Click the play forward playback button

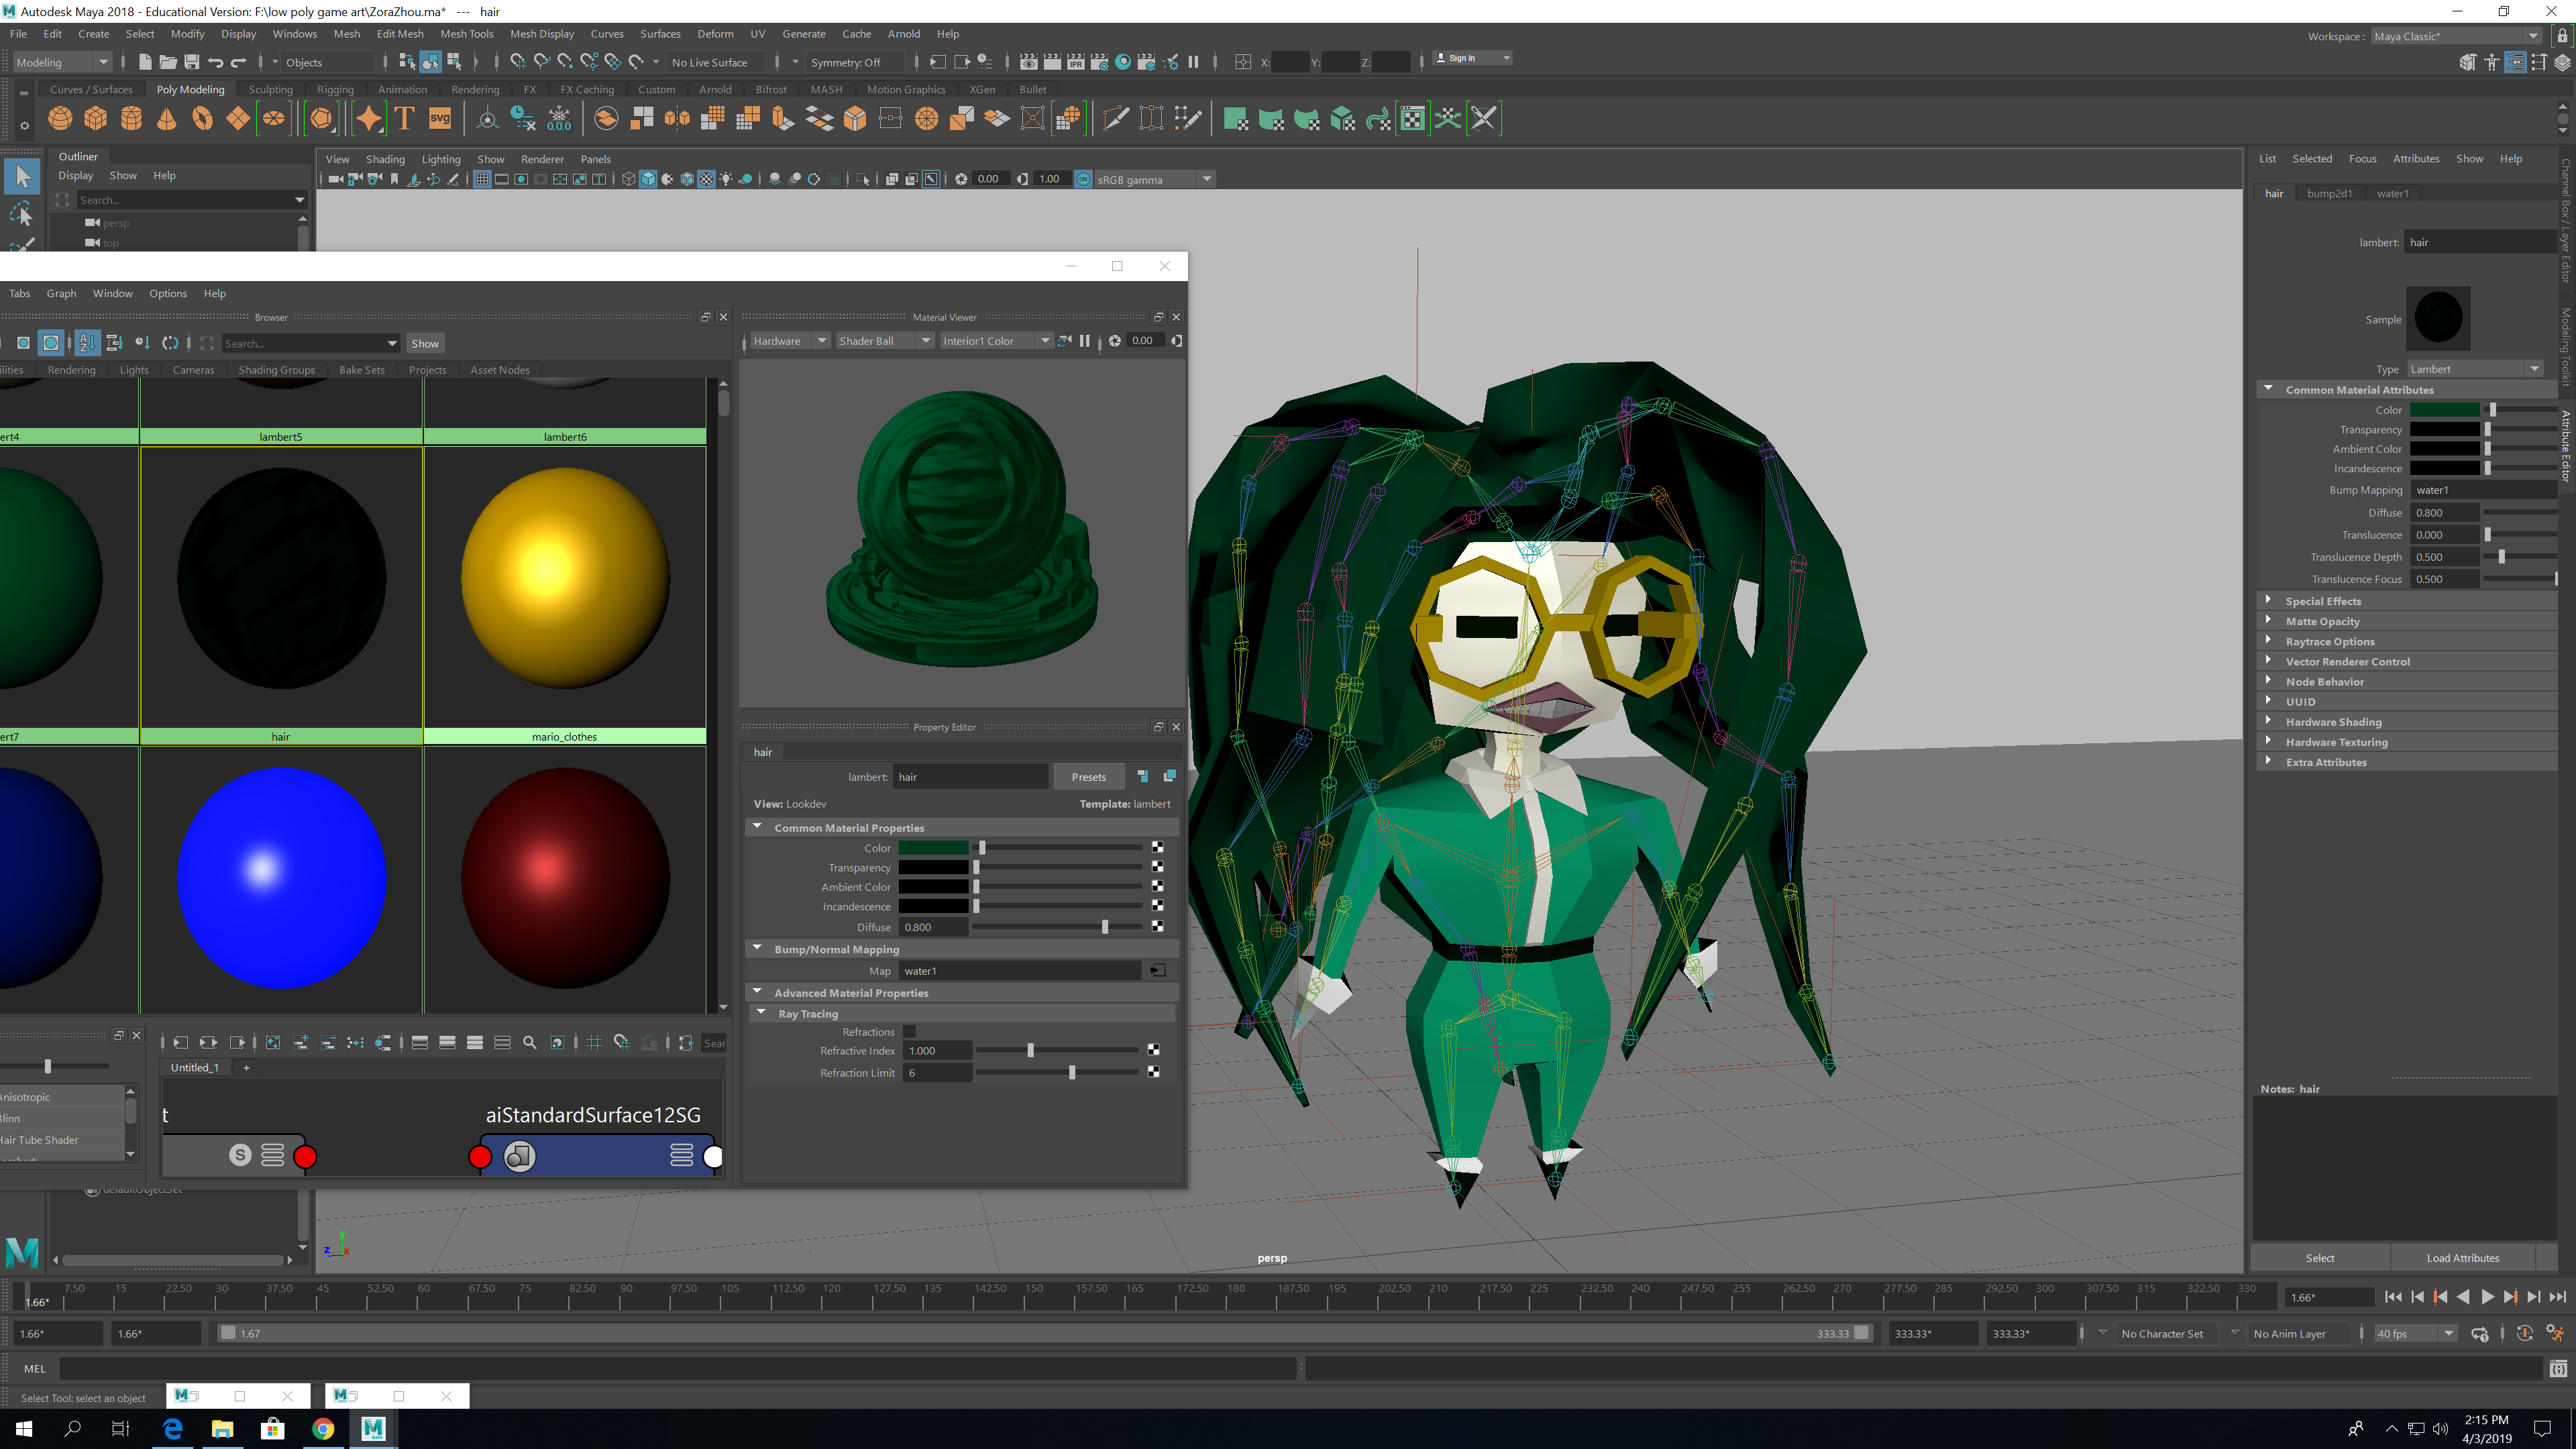(2487, 1298)
